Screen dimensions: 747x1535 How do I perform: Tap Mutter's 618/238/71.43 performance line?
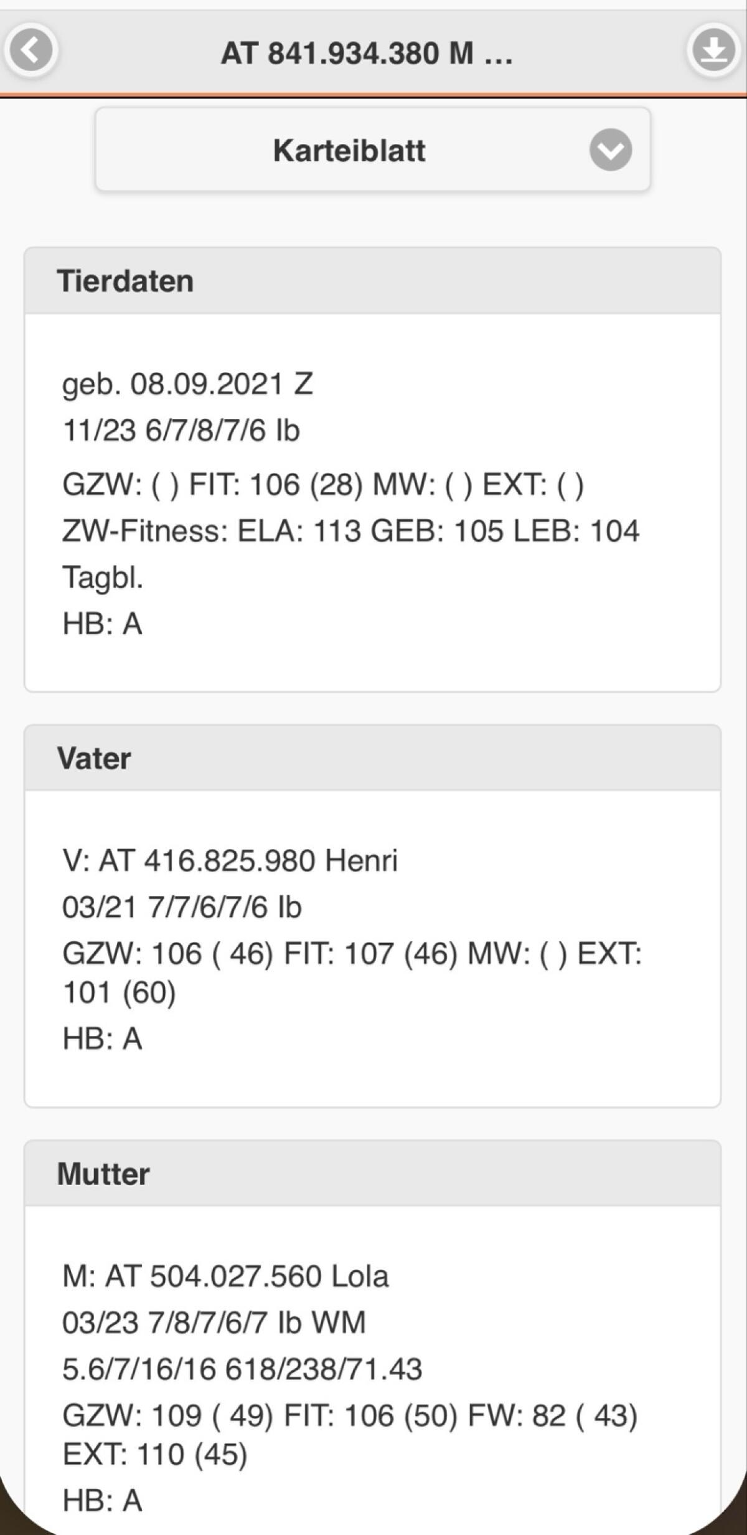(242, 1370)
